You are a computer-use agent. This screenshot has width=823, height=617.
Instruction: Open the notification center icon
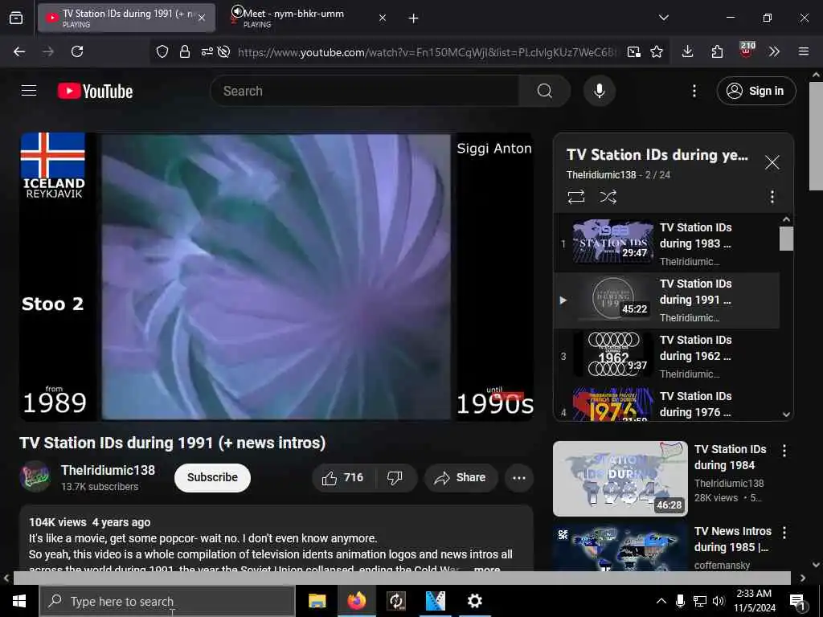pyautogui.click(x=797, y=601)
